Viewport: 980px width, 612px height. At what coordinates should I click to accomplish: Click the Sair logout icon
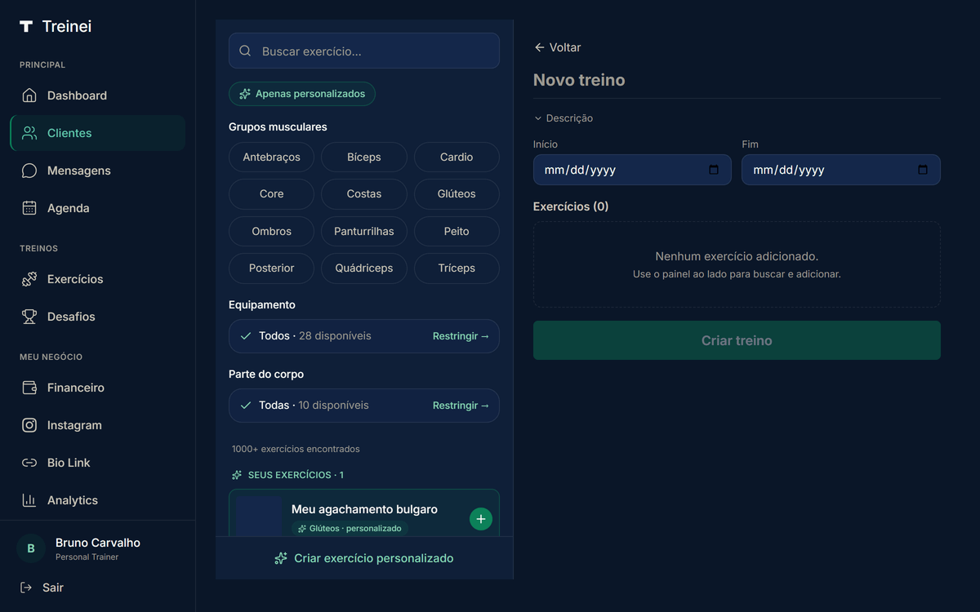[x=26, y=588]
